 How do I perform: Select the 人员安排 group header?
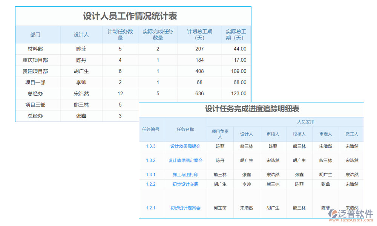pos(298,125)
